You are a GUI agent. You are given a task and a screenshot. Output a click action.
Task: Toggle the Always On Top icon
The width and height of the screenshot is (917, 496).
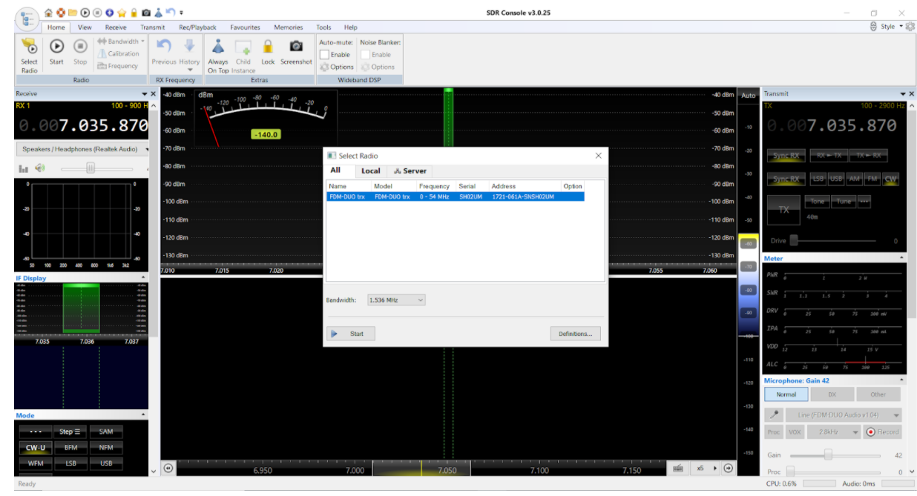(x=218, y=47)
